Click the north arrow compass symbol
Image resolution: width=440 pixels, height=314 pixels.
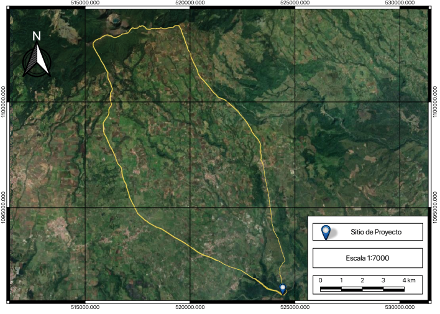[37, 60]
